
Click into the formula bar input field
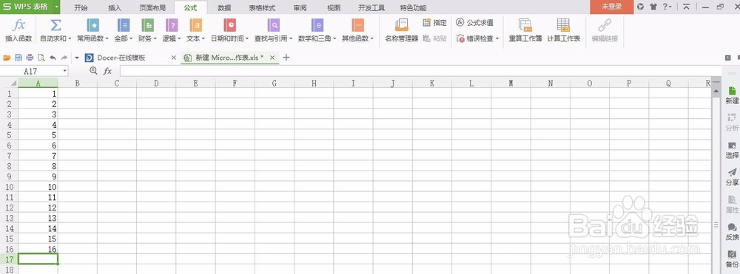tap(420, 71)
